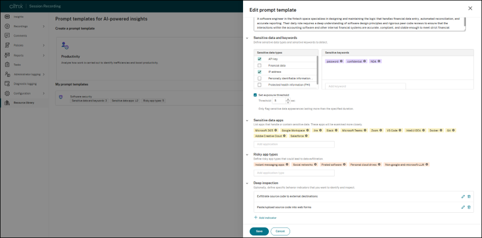The height and width of the screenshot is (238, 482).
Task: Click the Diagnostic logging sidebar icon
Action: 7,84
